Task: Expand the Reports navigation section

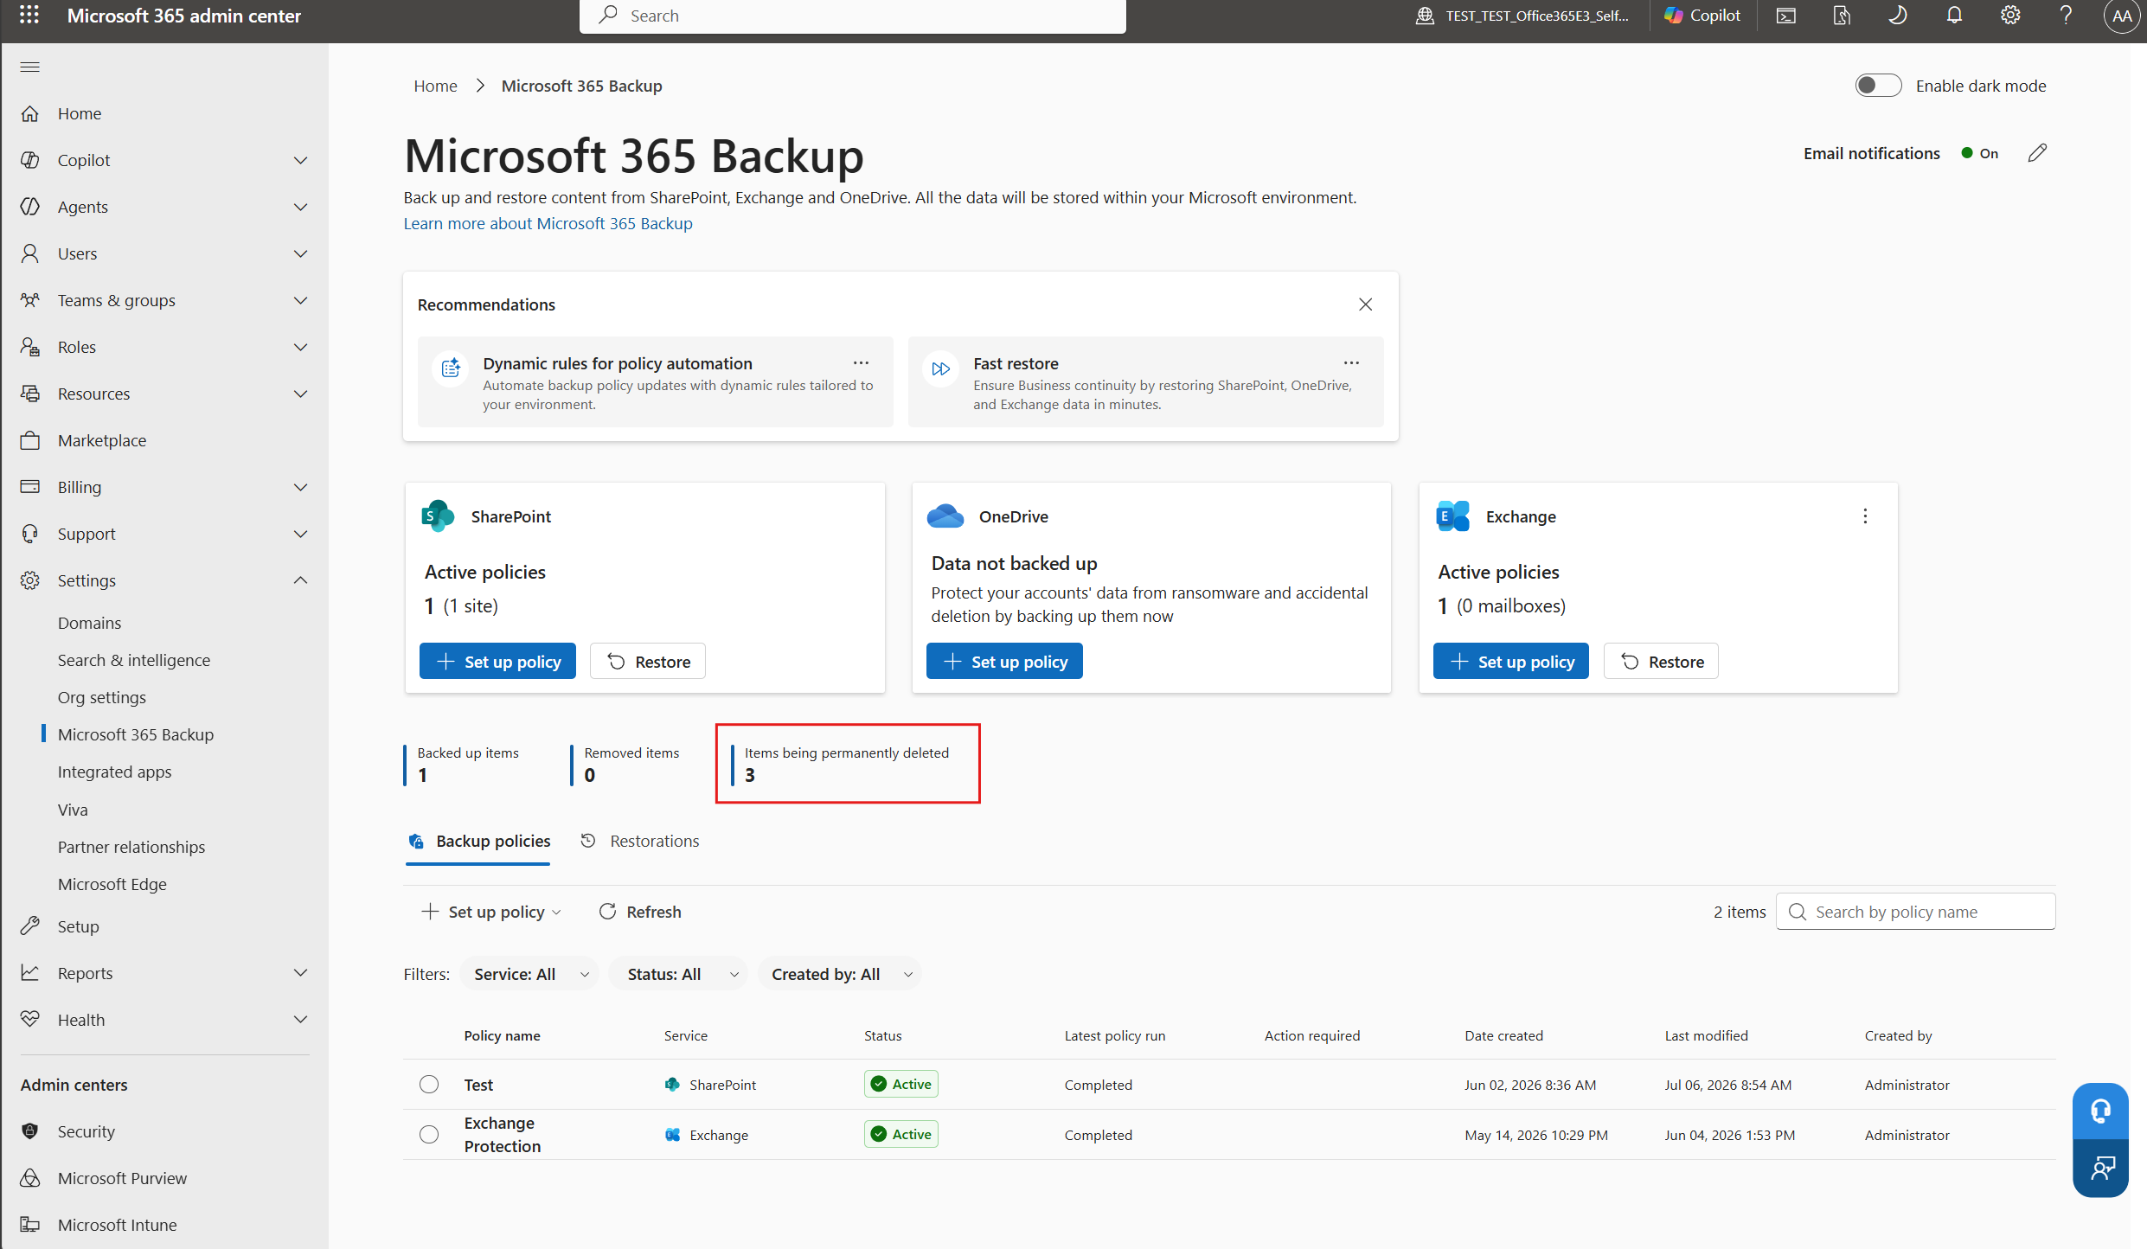Action: (301, 973)
